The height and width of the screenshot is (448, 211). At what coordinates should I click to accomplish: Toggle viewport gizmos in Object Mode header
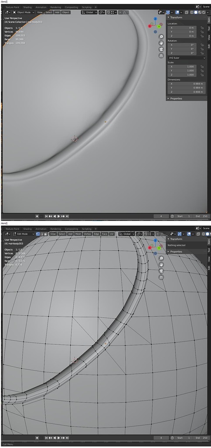[x=168, y=12]
